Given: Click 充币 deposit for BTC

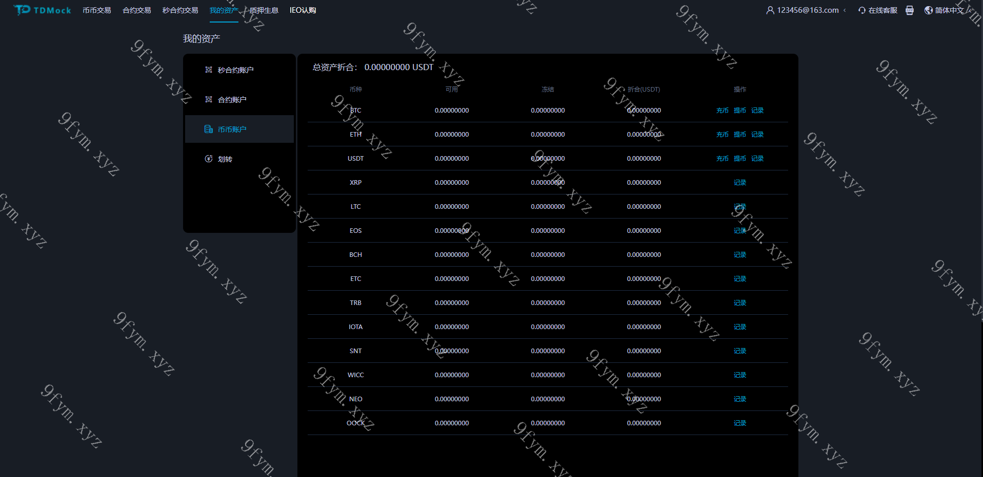Looking at the screenshot, I should click(x=723, y=111).
